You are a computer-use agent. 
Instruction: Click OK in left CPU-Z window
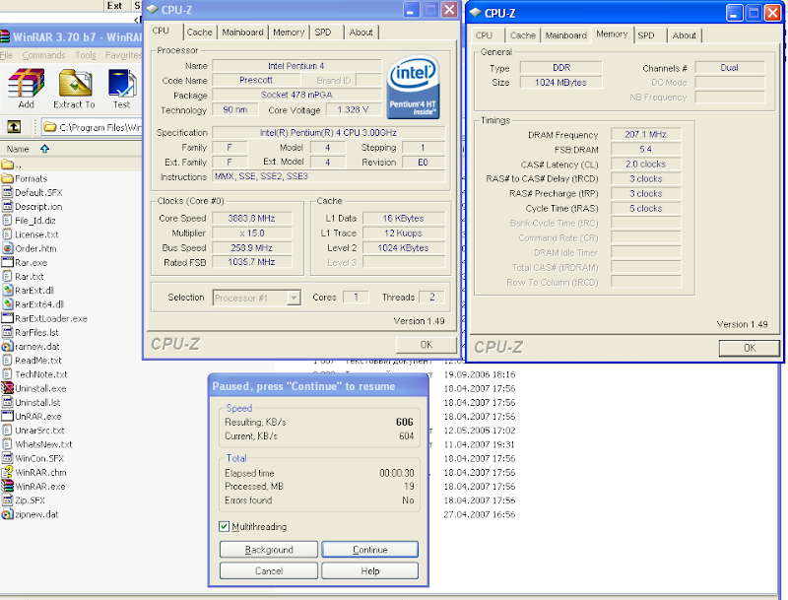427,344
